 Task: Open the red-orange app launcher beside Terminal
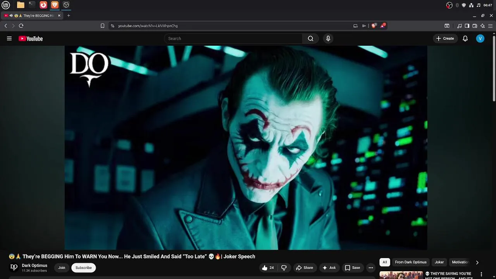pos(43,5)
